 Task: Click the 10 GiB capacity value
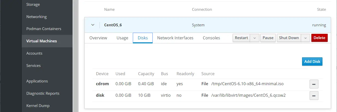click(144, 95)
